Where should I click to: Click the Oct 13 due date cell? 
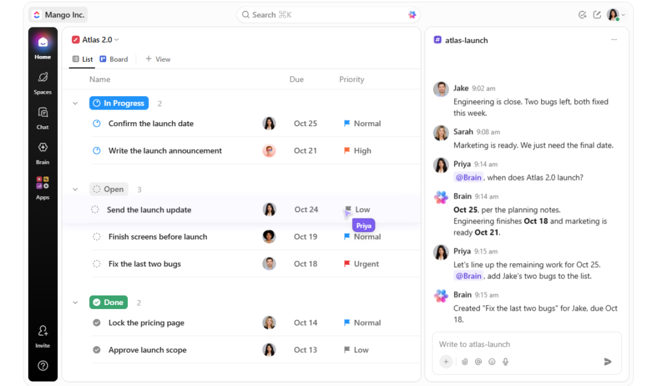coord(306,350)
